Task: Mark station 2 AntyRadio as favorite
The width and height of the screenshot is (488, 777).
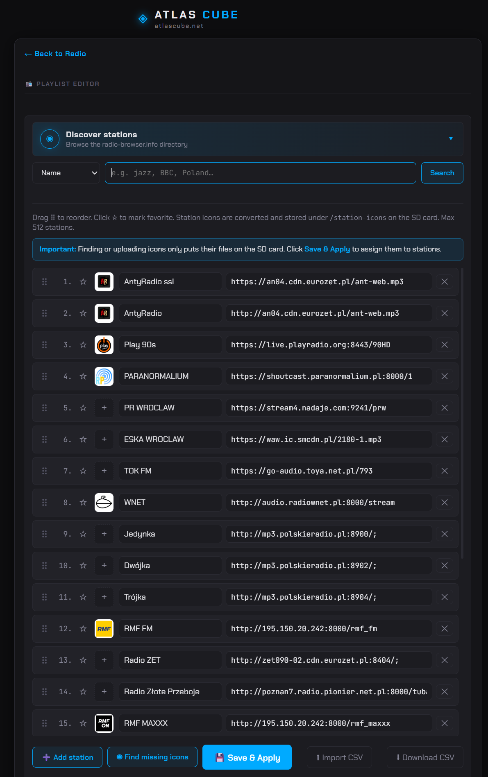Action: pos(83,313)
